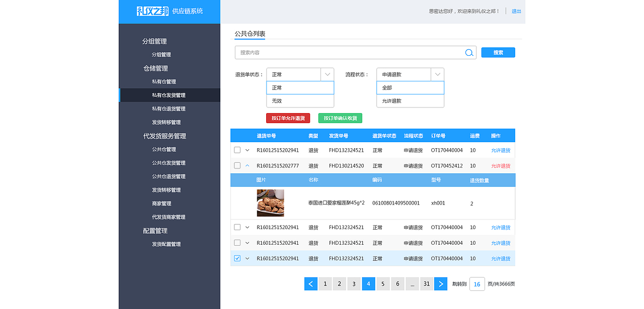The height and width of the screenshot is (309, 644).
Task: Open 代发货商家管理 in the sidebar
Action: [x=169, y=218]
